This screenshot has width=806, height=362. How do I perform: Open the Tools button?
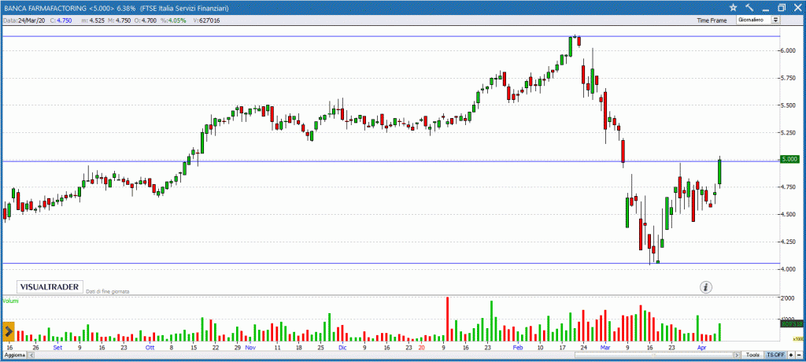(x=752, y=355)
